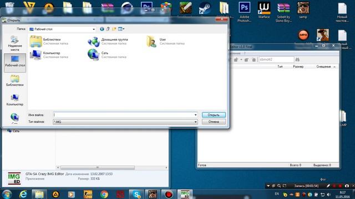Screen dimensions: 355x199
Task: Click the Размер column header
Action: 298,66
